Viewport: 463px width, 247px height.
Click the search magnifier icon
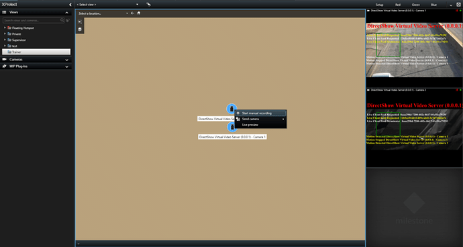[62, 20]
